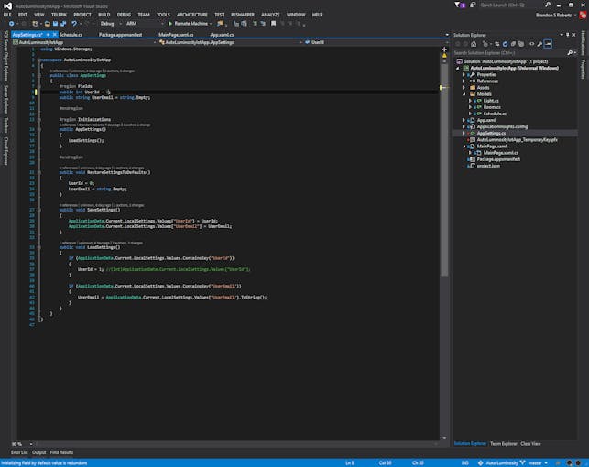Click the feedback icon beside Quick Launch
Viewport: 589px width, 467px height.
[x=472, y=5]
